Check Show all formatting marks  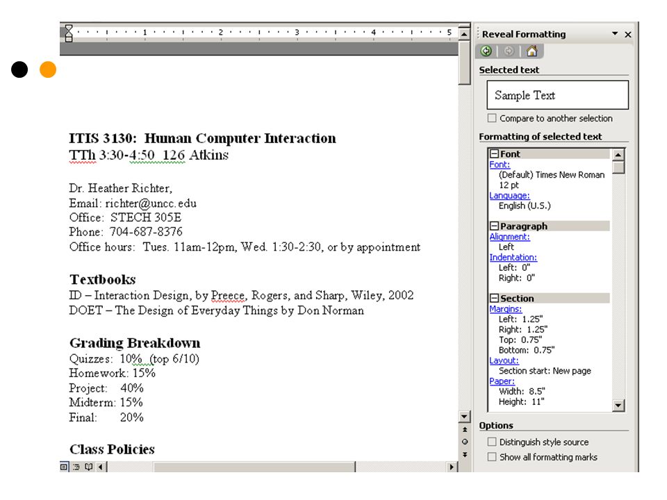[x=492, y=457]
